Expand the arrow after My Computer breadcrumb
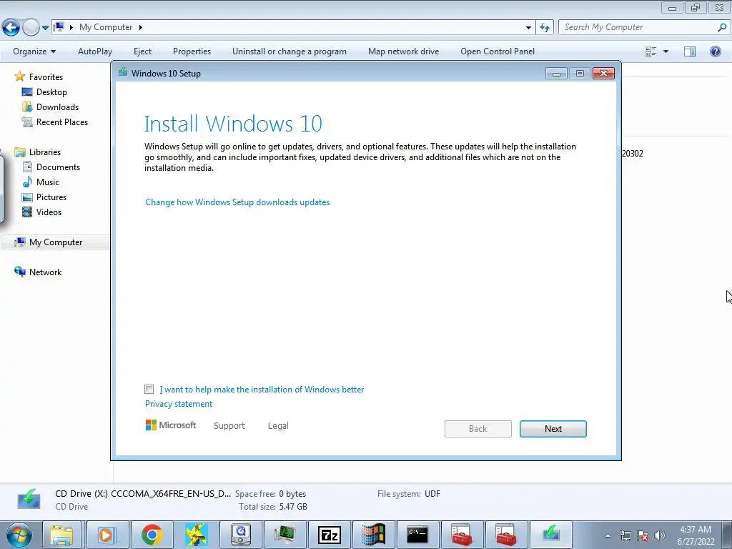 coord(140,28)
